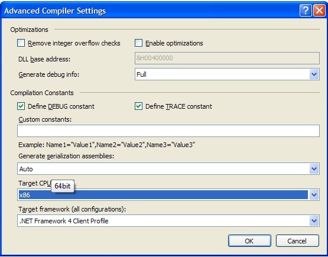Expand Generate serialization assemblies dropdown arrow
This screenshot has width=328, height=257.
point(314,169)
